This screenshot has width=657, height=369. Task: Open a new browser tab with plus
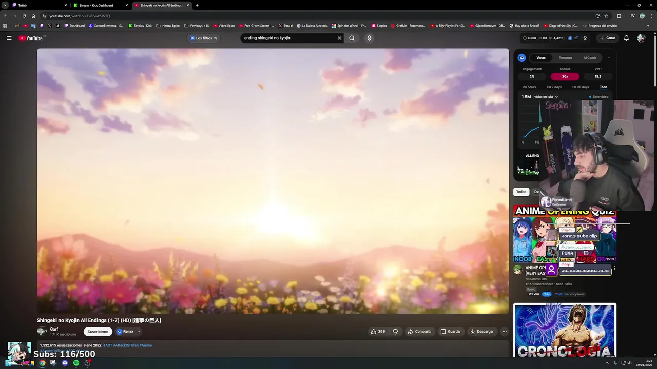[x=197, y=5]
